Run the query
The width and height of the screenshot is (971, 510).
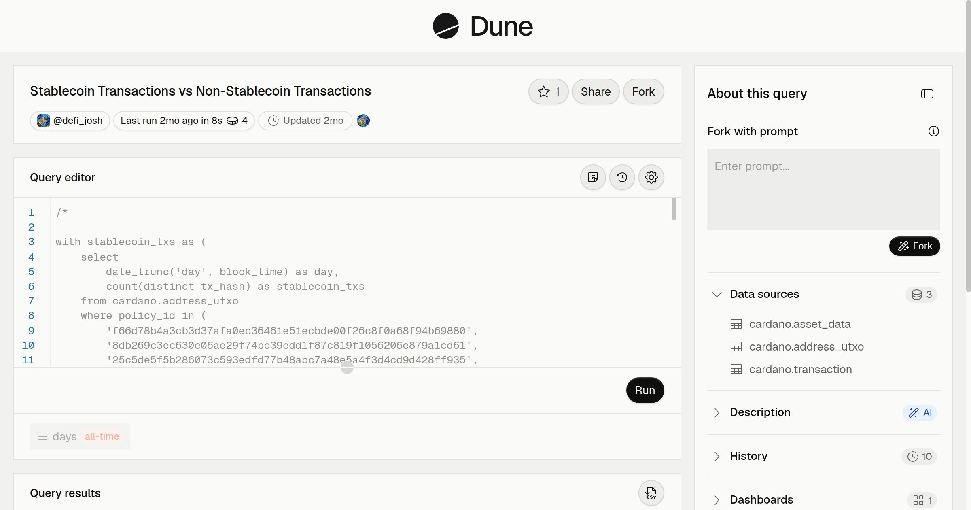[645, 390]
